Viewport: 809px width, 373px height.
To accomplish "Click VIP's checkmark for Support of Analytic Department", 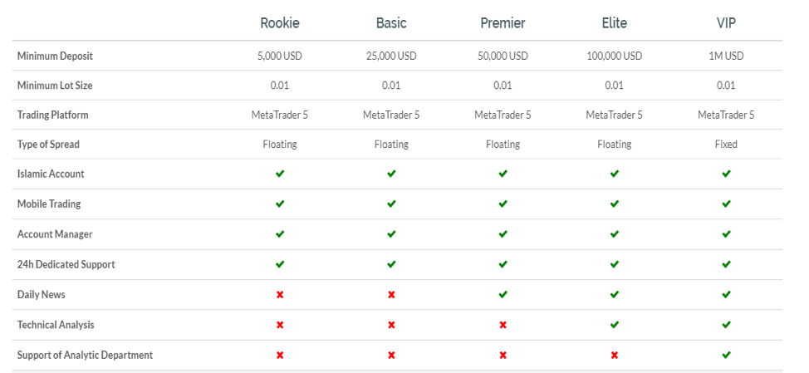I will pos(726,355).
